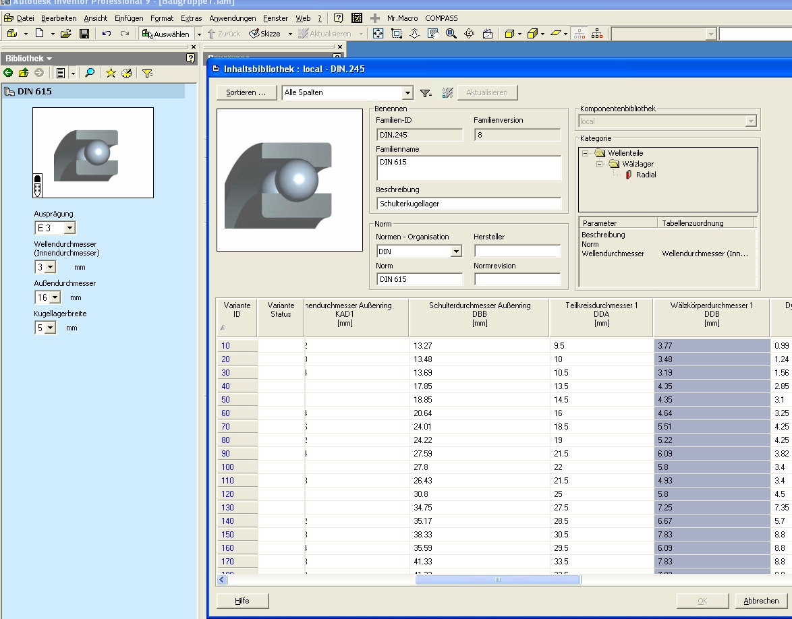Image resolution: width=792 pixels, height=619 pixels.
Task: Click the library search magnifier icon
Action: 90,73
